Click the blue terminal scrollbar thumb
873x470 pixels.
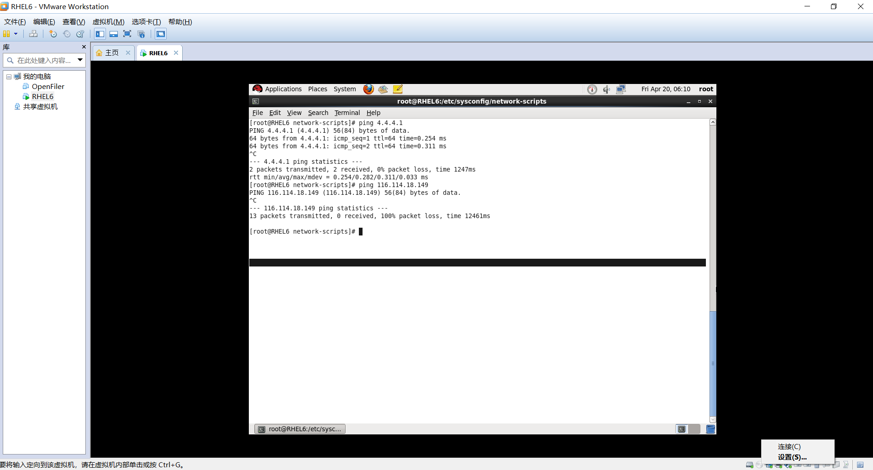click(713, 363)
